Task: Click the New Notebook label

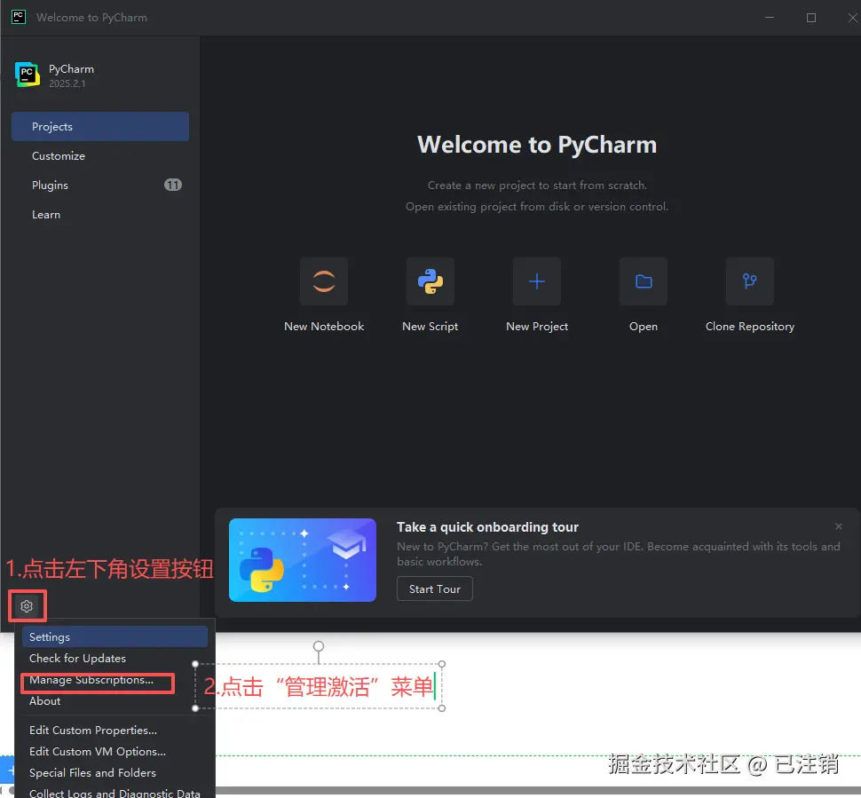Action: tap(324, 327)
